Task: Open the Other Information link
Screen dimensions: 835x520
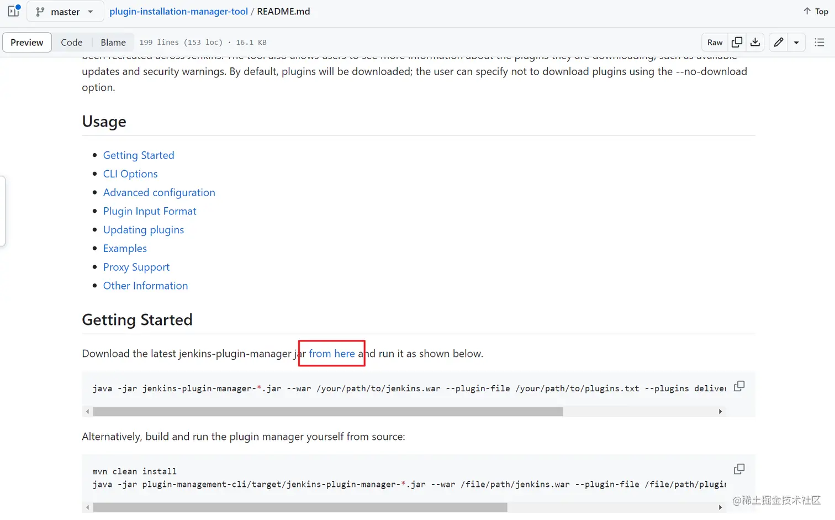Action: click(x=145, y=286)
